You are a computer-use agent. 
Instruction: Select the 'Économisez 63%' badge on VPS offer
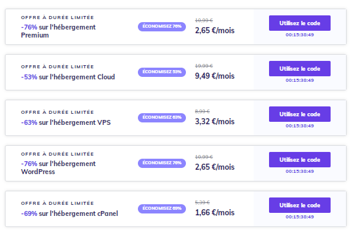162,117
